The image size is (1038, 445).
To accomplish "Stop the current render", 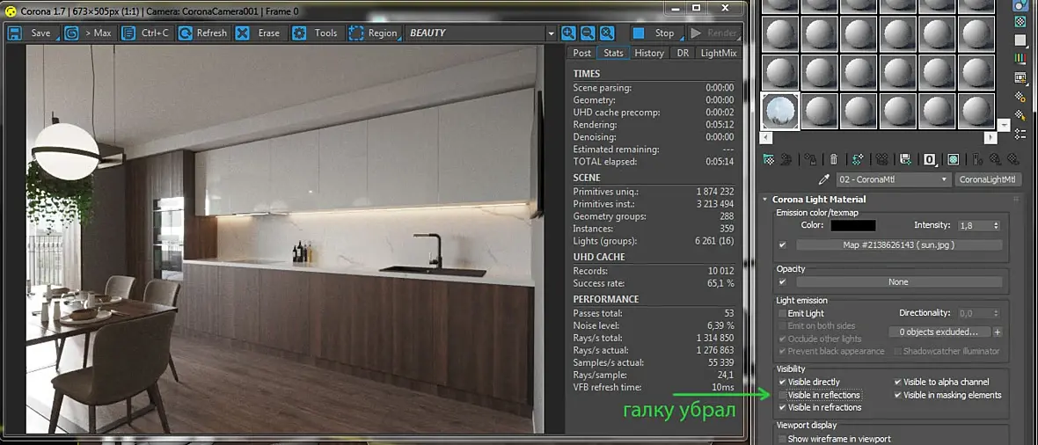I will [x=655, y=33].
